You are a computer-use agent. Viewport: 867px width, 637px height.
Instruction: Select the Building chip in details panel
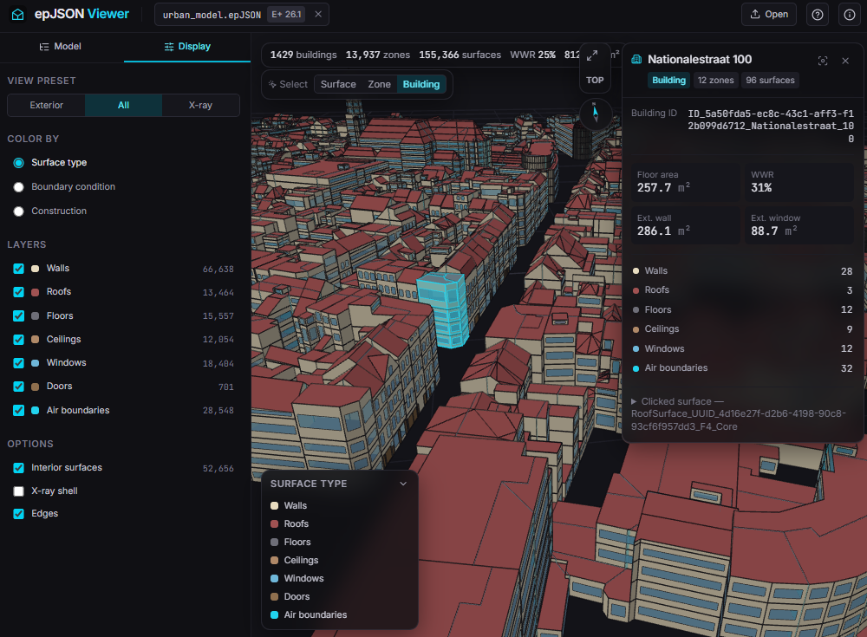(668, 81)
